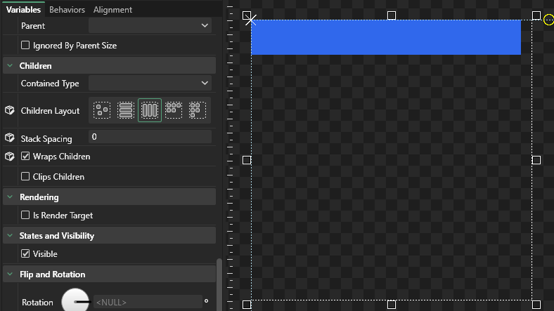Screen dimensions: 554x311
Task: Collapse the Children section
Action: pyautogui.click(x=11, y=66)
